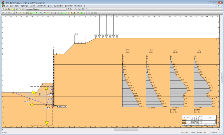Click the New file icon
The width and height of the screenshot is (224, 135).
click(x=3, y=9)
